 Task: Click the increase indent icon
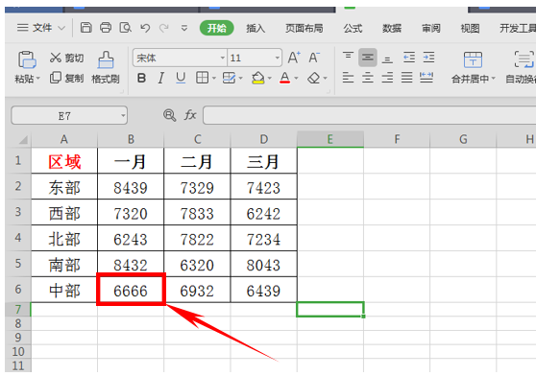[428, 58]
